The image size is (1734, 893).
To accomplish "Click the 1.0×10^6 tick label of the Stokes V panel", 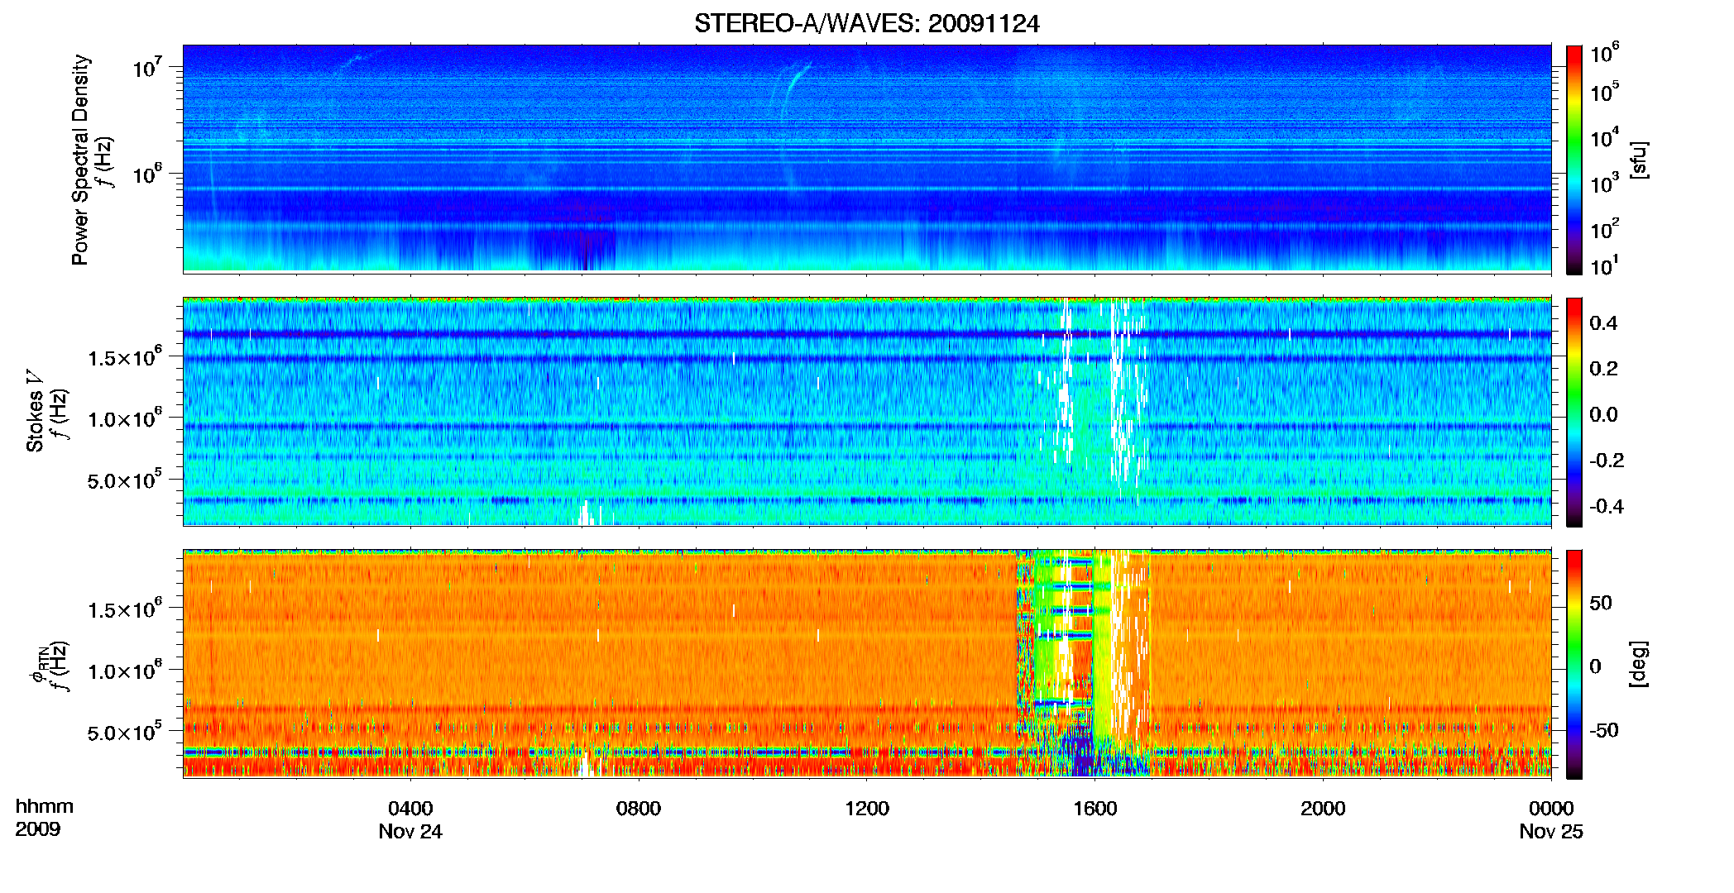I will tap(125, 418).
